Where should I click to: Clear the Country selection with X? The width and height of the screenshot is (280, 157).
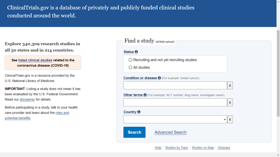pyautogui.click(x=230, y=119)
